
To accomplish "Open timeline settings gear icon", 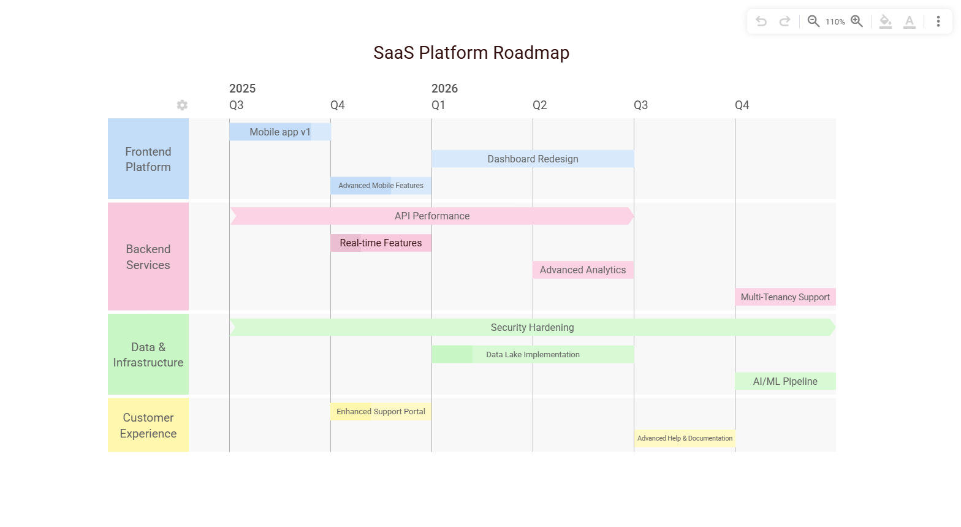I will (x=182, y=105).
